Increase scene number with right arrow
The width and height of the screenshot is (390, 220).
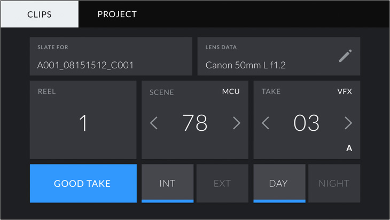236,123
